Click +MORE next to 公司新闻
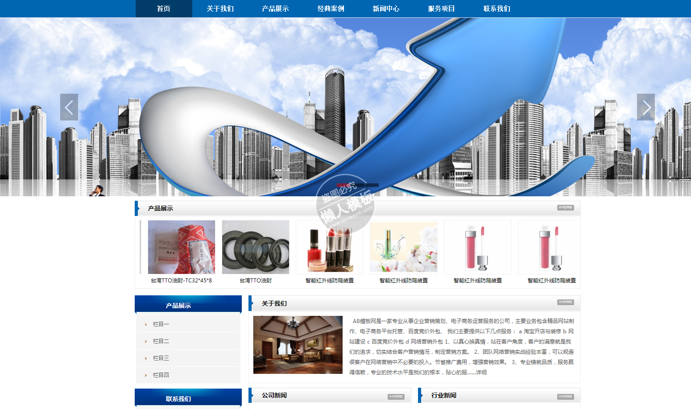 point(396,397)
